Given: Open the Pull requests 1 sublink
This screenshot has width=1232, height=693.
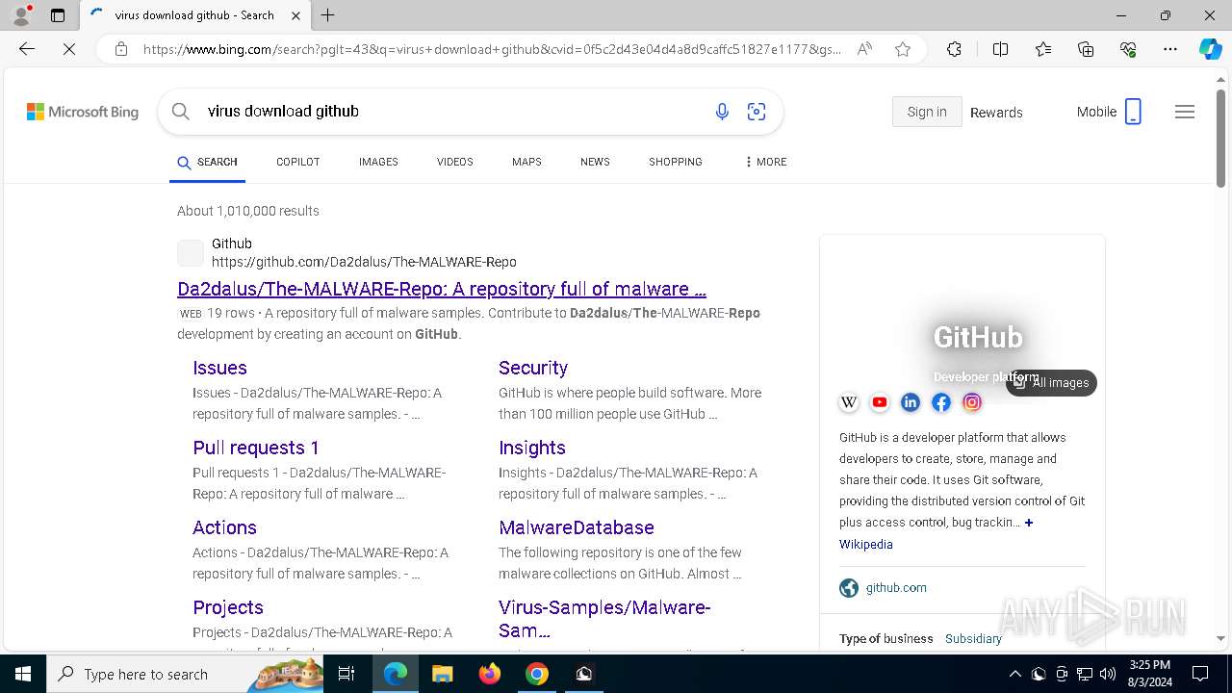Looking at the screenshot, I should click(255, 448).
